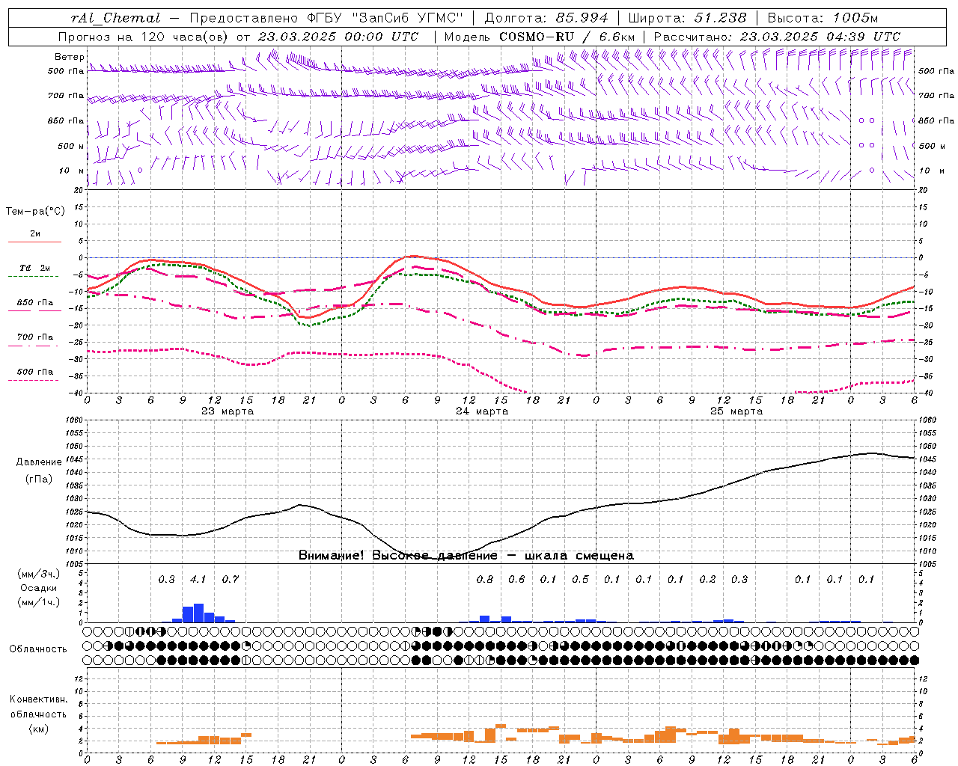Click the 700 гПа temperature legend entry
Viewport: 958px width, 766px height.
pos(35,337)
